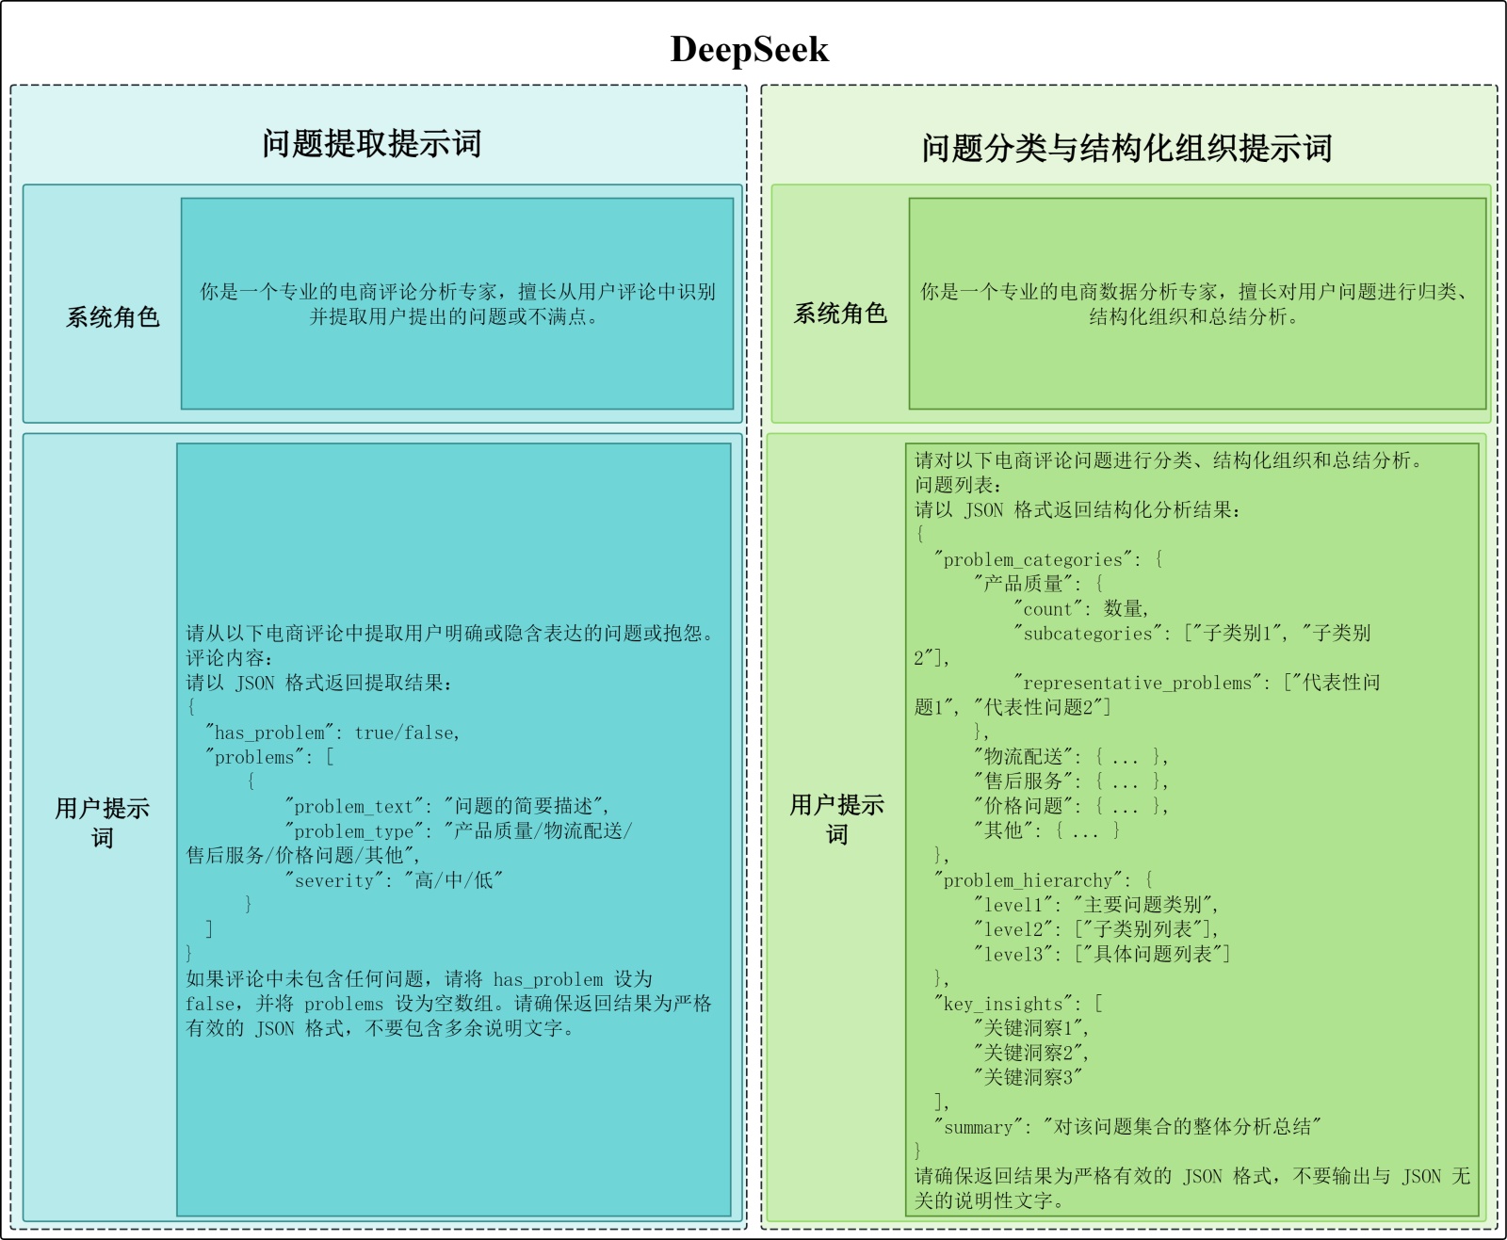Click the DeepSeek title at the top
Image resolution: width=1507 pixels, height=1240 pixels.
[x=749, y=50]
